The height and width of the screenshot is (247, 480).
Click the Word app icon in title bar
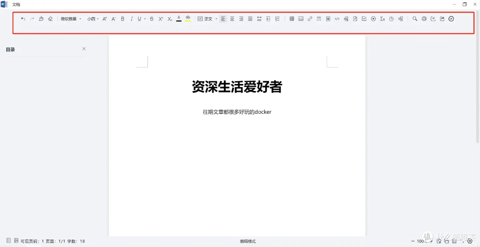click(x=4, y=4)
